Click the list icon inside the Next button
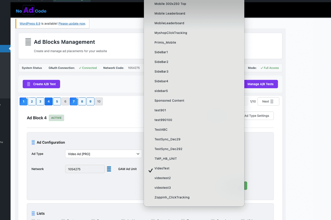This screenshot has height=220, width=331. point(272,101)
